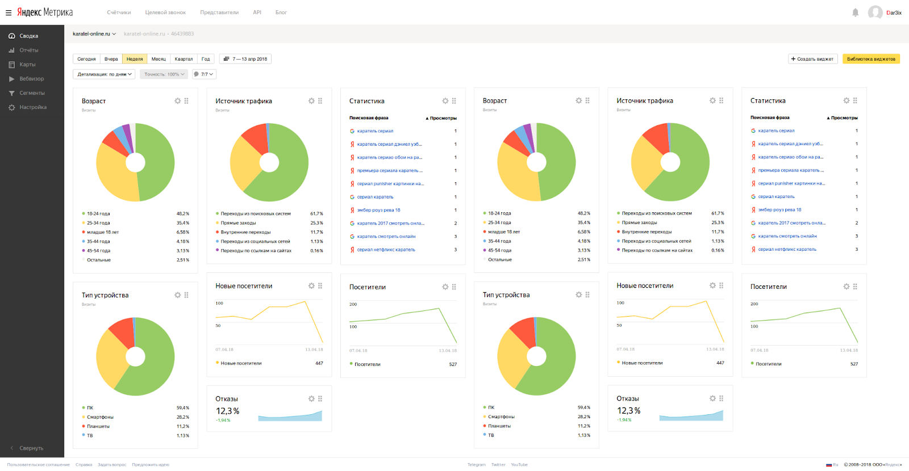Open settings gear of first Возраст widget
Image resolution: width=909 pixels, height=471 pixels.
click(x=178, y=101)
